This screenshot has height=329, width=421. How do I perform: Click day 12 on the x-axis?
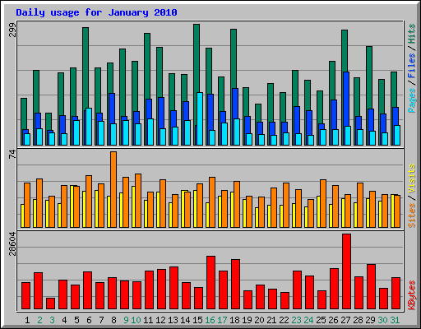click(x=160, y=320)
